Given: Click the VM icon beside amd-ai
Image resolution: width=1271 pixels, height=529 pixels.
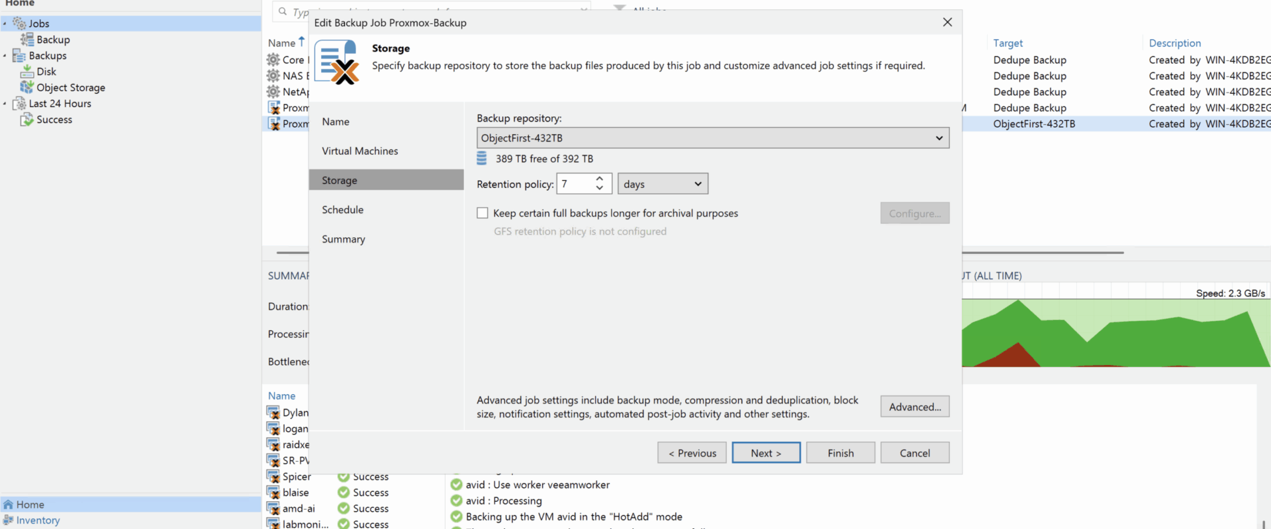Looking at the screenshot, I should [273, 508].
